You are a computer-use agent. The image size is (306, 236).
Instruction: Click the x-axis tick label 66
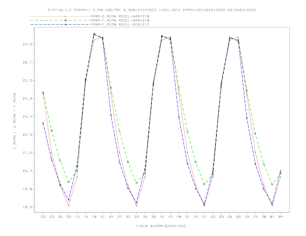[x=230, y=217]
